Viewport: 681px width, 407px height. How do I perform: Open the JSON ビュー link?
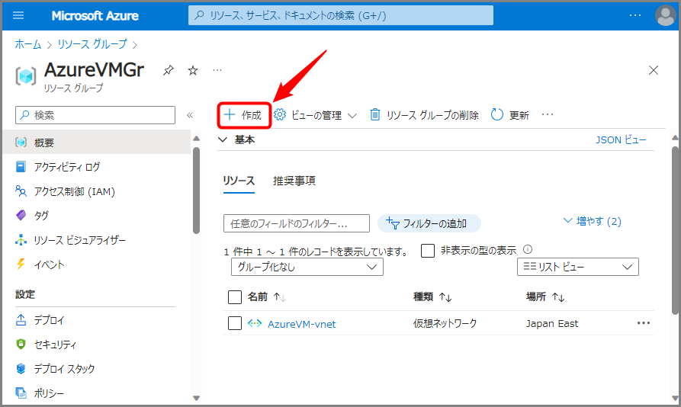[621, 140]
